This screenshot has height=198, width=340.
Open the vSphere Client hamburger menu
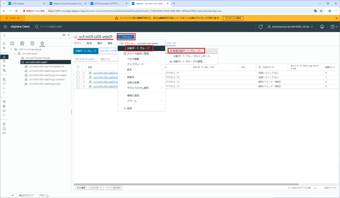[x=5, y=27]
